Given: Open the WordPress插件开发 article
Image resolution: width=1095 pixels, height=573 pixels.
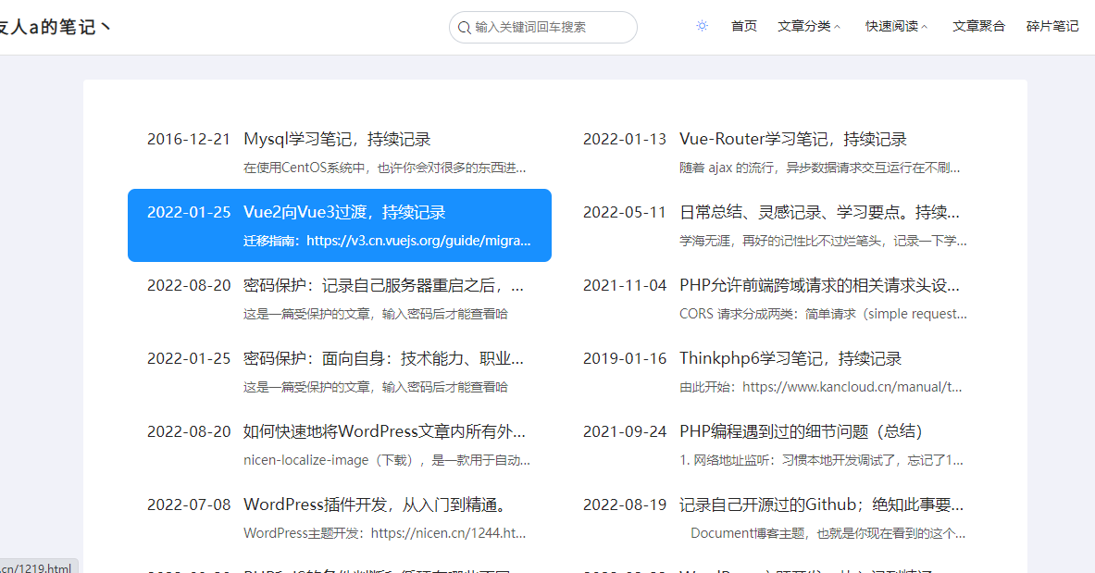Looking at the screenshot, I should pos(375,505).
